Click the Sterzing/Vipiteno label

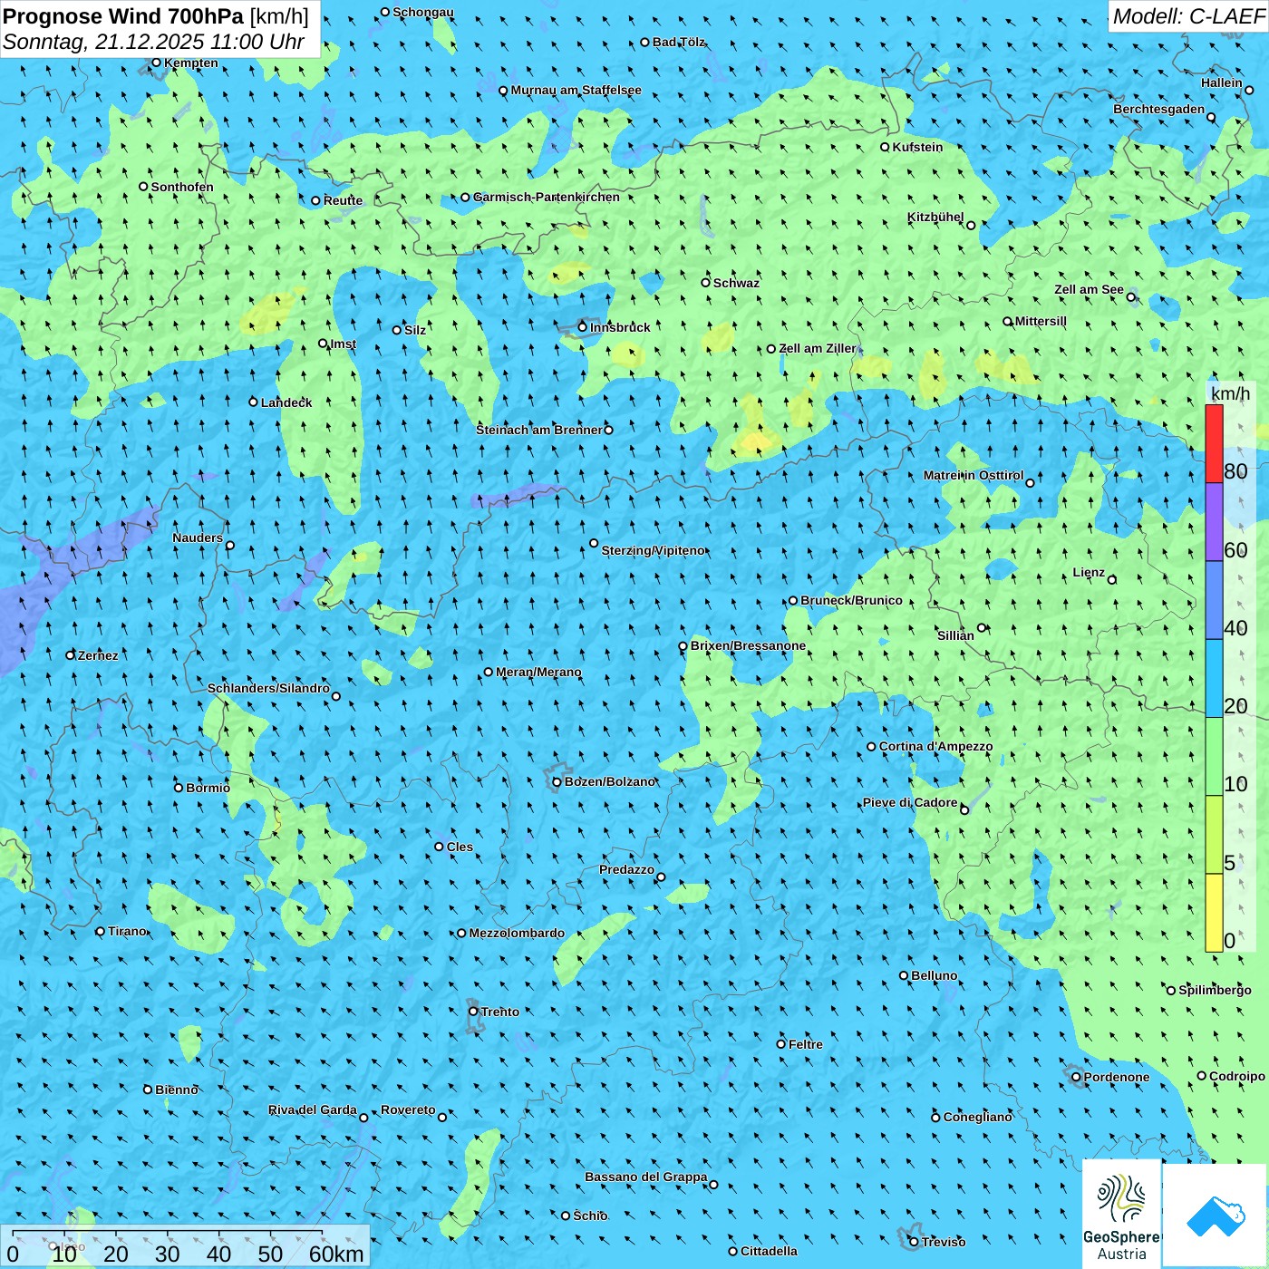coord(653,550)
